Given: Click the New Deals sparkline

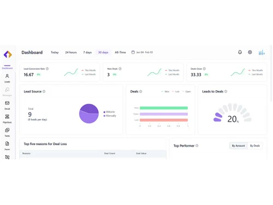Looking at the screenshot, I should pyautogui.click(x=155, y=72).
